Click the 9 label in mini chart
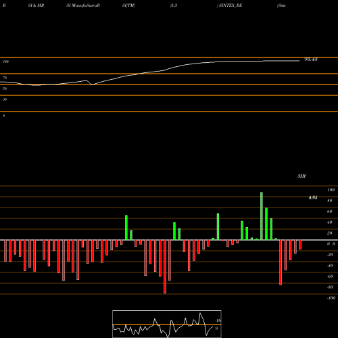The width and height of the screenshot is (338, 338). 216,329
